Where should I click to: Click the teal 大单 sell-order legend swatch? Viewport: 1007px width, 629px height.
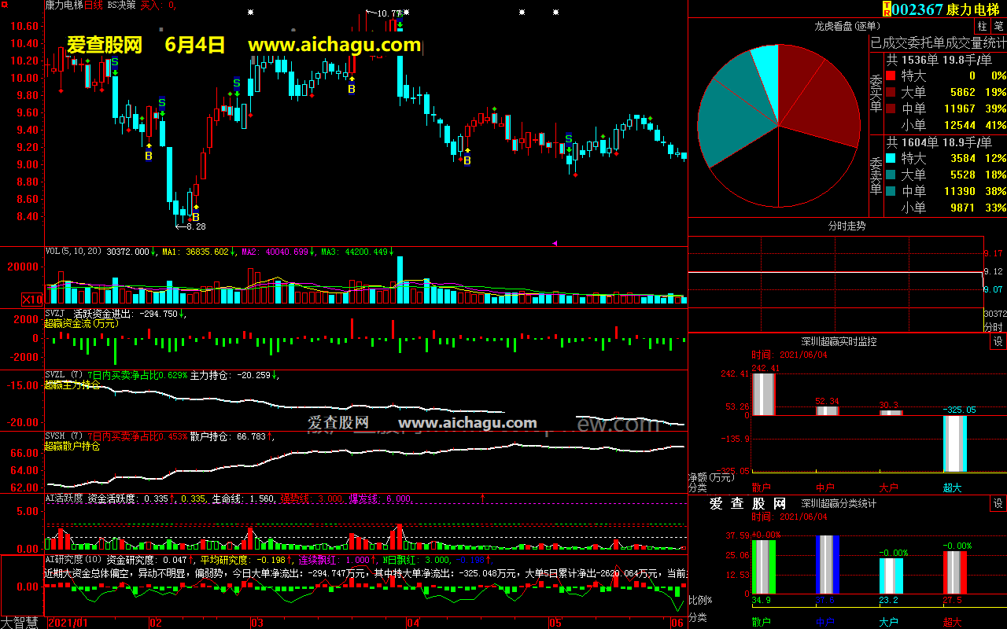[890, 175]
